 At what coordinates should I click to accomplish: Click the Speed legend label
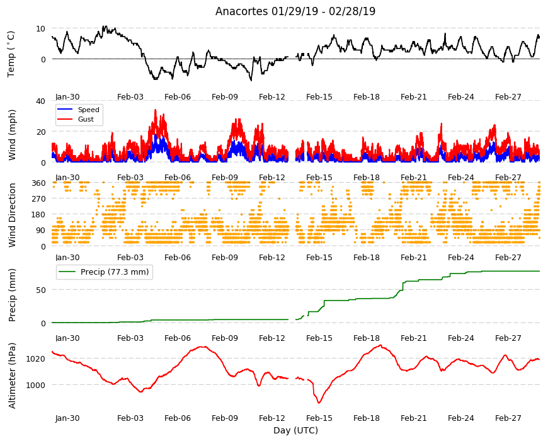[x=88, y=110]
